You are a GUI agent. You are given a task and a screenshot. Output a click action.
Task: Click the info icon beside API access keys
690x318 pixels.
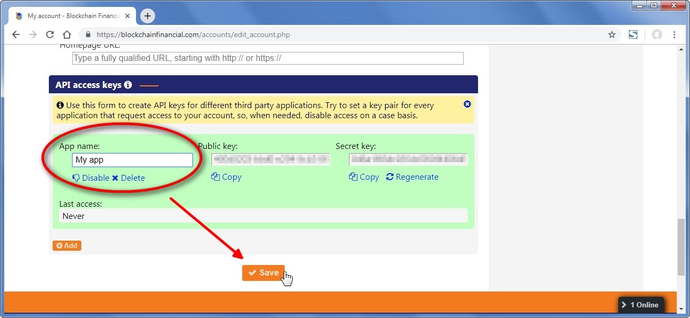pyautogui.click(x=127, y=85)
